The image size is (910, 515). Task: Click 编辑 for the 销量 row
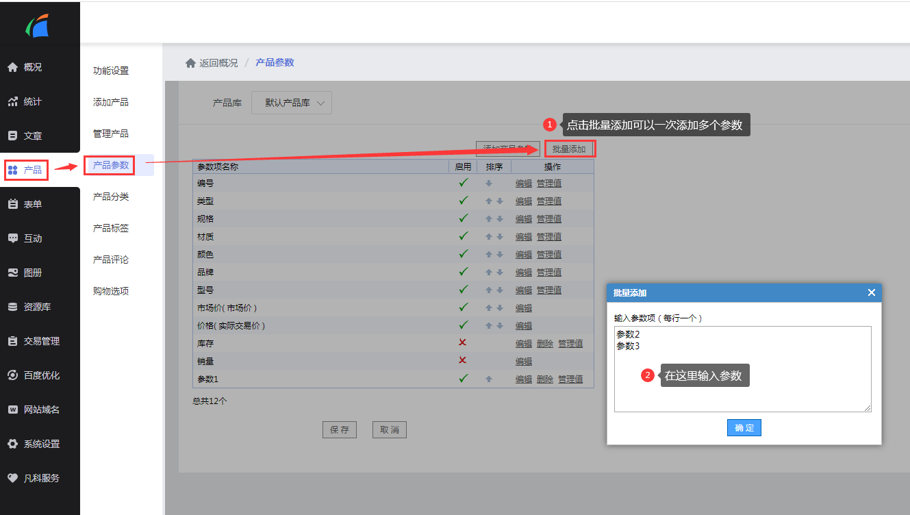pyautogui.click(x=524, y=362)
